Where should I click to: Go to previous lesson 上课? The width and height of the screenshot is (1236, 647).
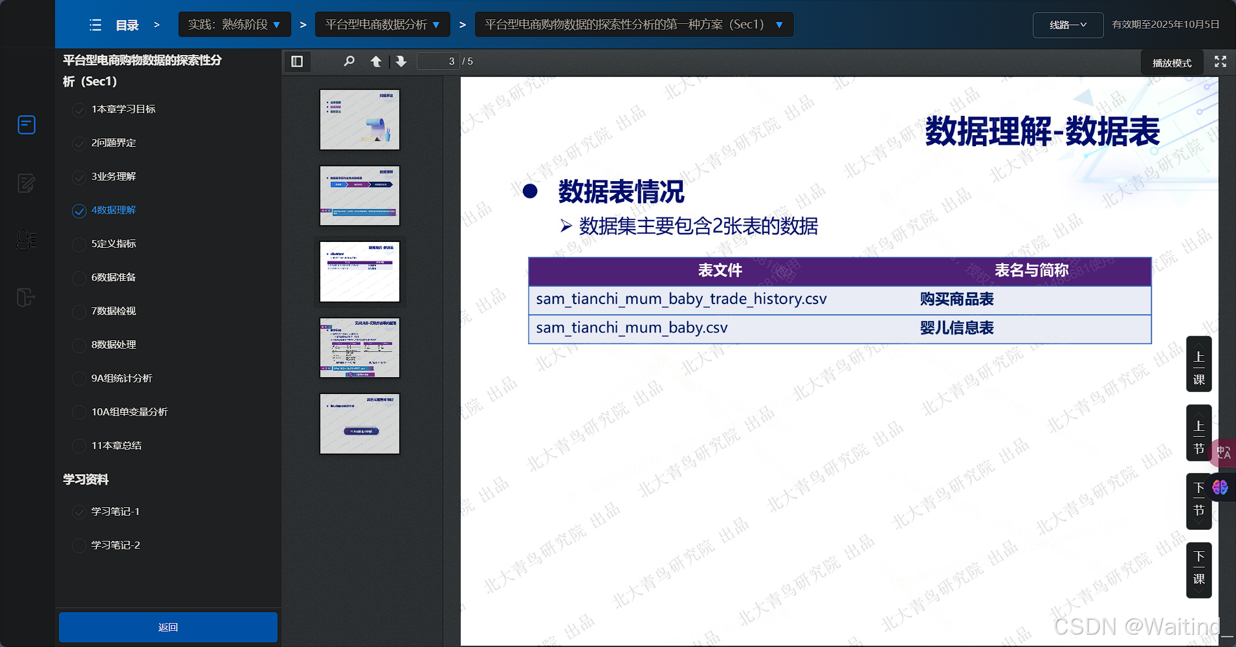[x=1198, y=364]
